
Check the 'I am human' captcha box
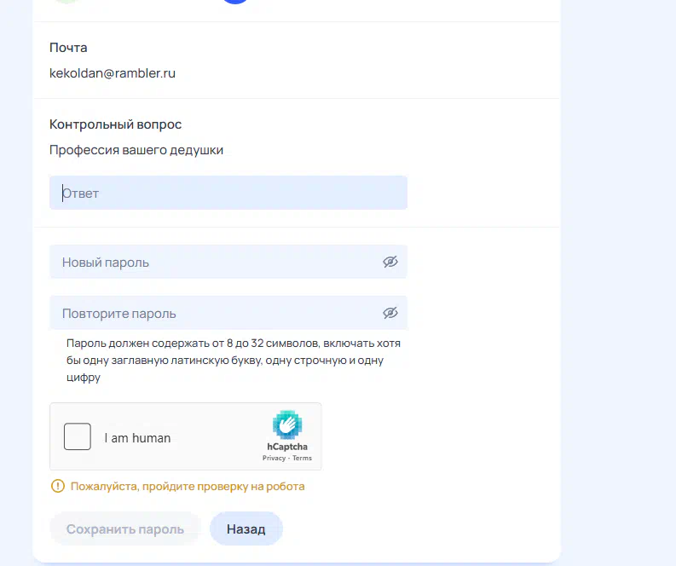(x=78, y=437)
